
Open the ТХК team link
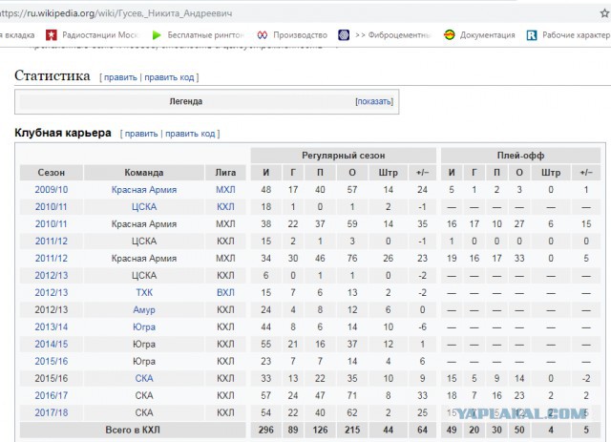[144, 293]
